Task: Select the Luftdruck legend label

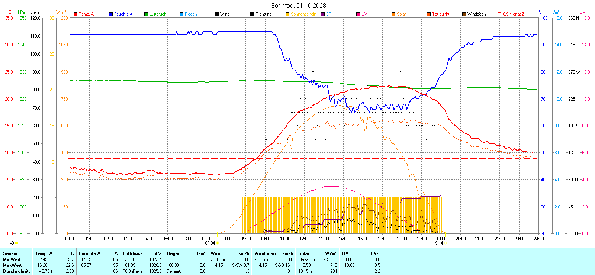Action: 158,14
